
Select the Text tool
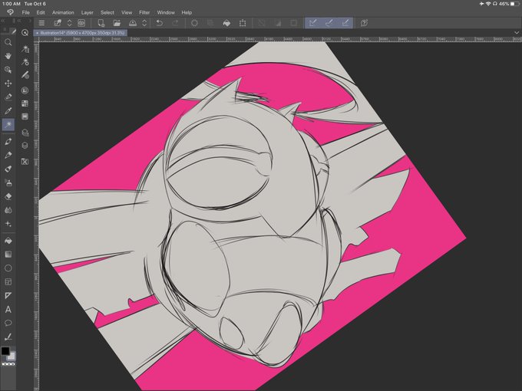(x=8, y=310)
